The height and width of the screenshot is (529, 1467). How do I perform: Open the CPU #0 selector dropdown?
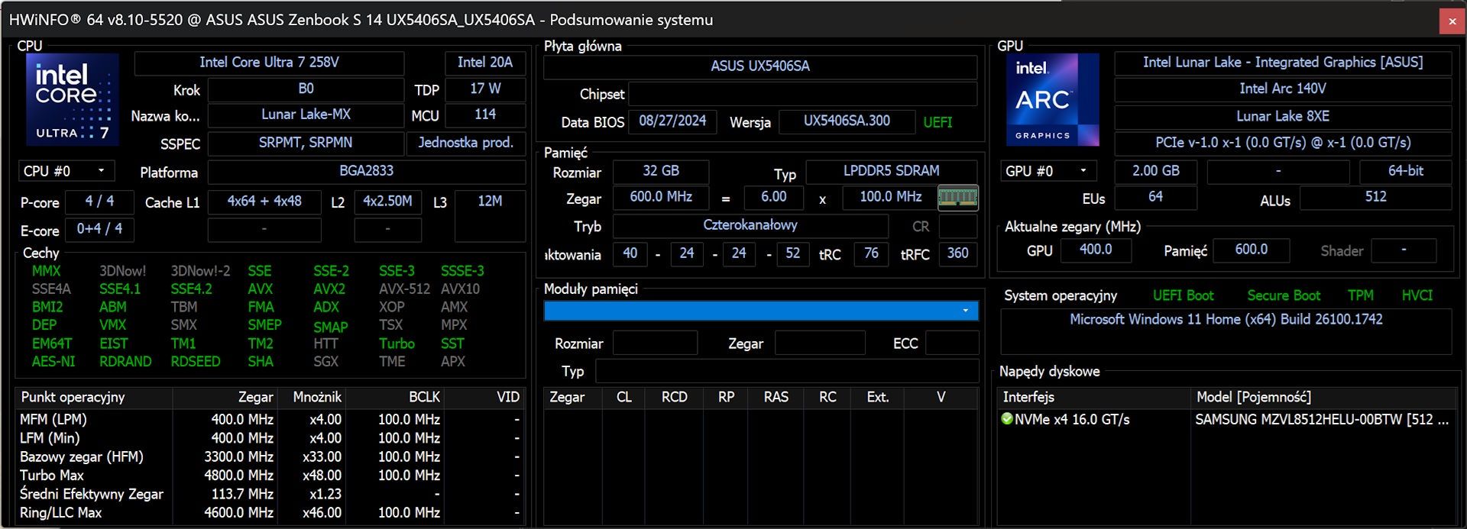pyautogui.click(x=66, y=171)
